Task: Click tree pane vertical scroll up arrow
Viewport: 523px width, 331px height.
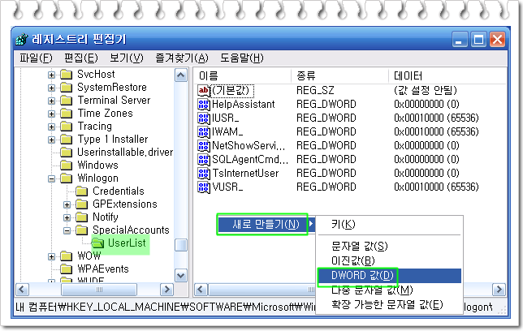Action: point(181,75)
